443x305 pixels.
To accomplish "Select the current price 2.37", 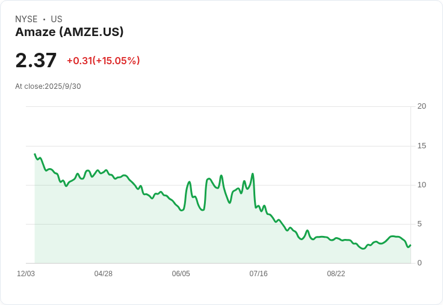I will [x=36, y=60].
